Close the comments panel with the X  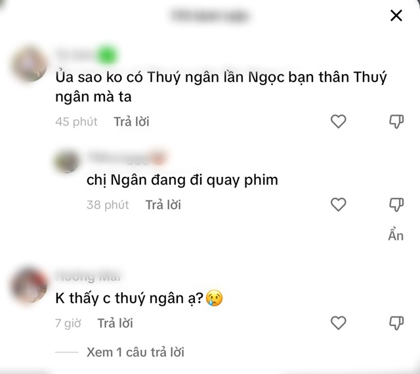coord(396,16)
